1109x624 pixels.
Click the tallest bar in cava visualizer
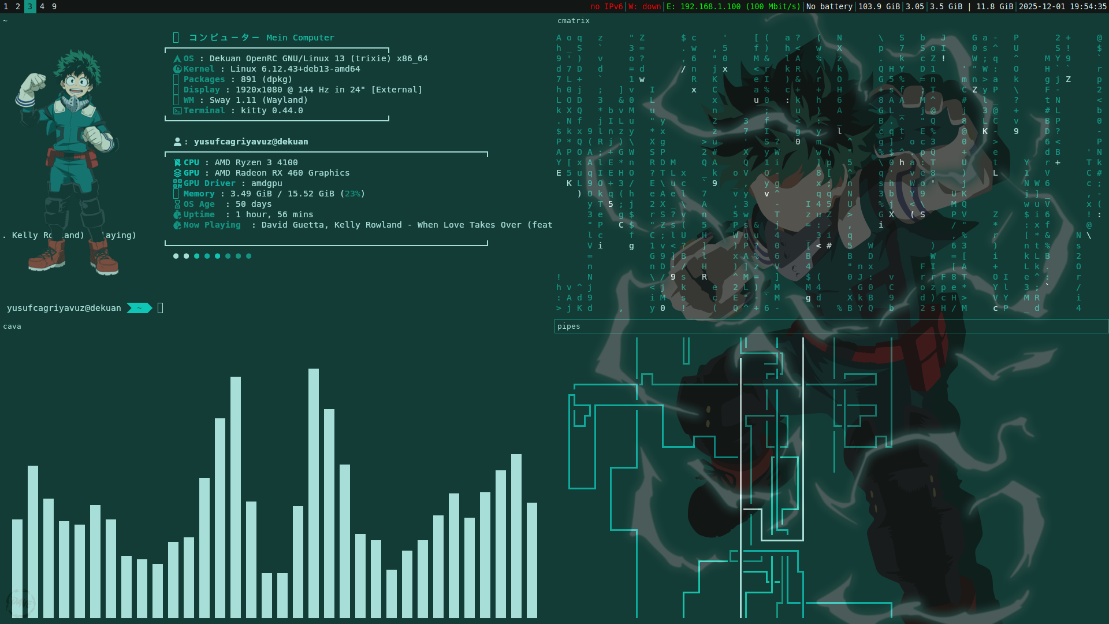pos(314,493)
